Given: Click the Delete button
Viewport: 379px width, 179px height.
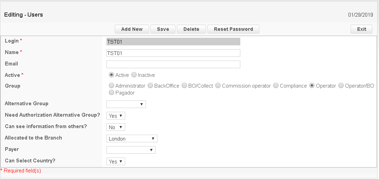Looking at the screenshot, I should 191,29.
